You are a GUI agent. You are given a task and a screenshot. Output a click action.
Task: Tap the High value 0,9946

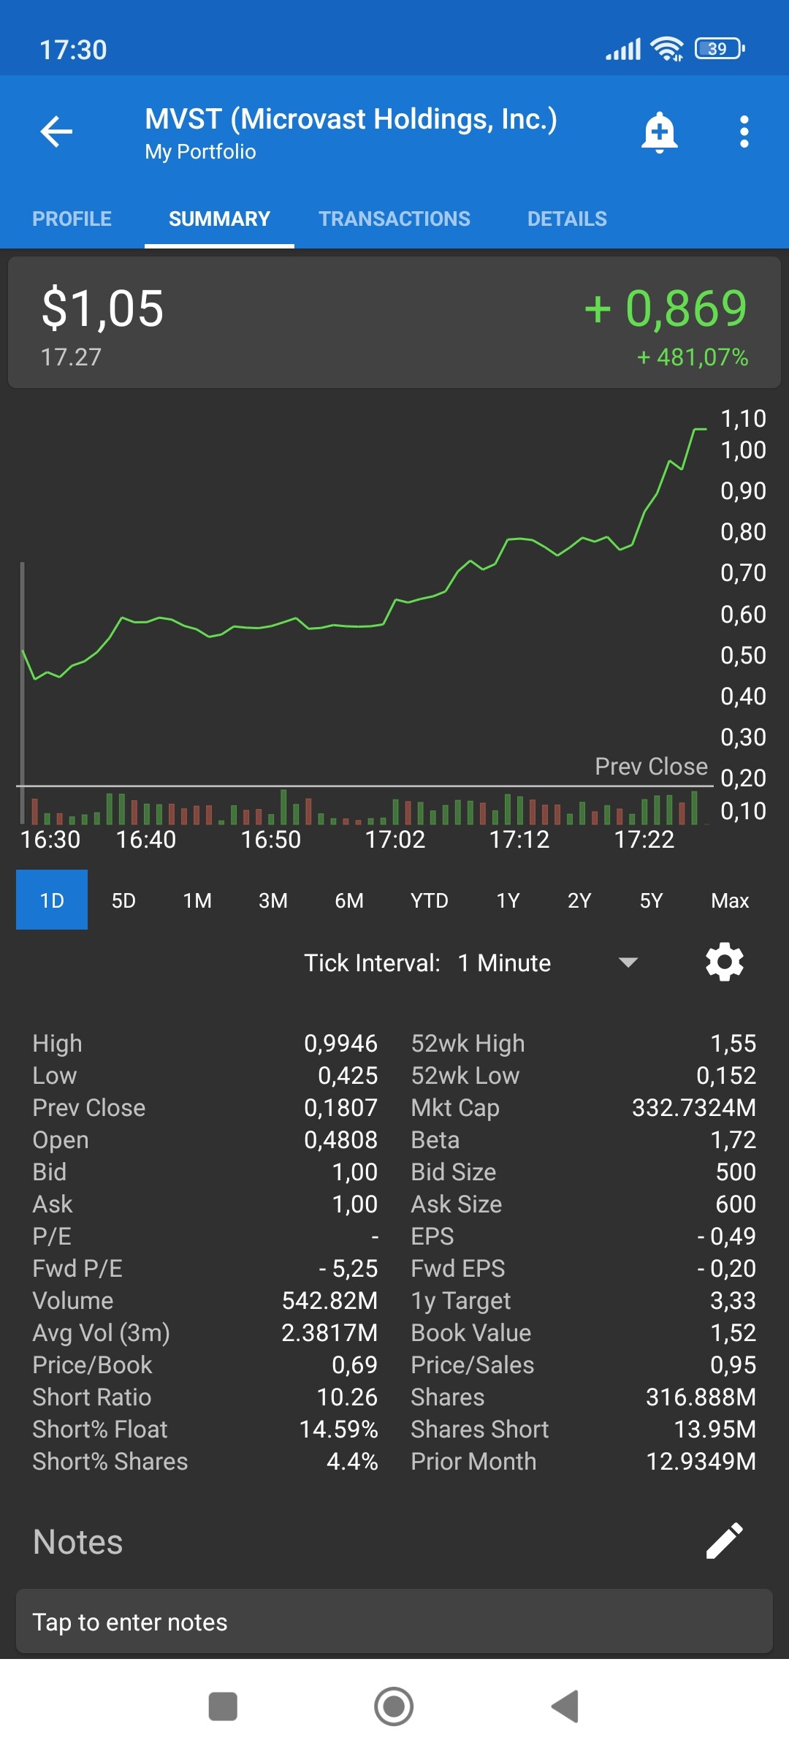click(340, 1043)
